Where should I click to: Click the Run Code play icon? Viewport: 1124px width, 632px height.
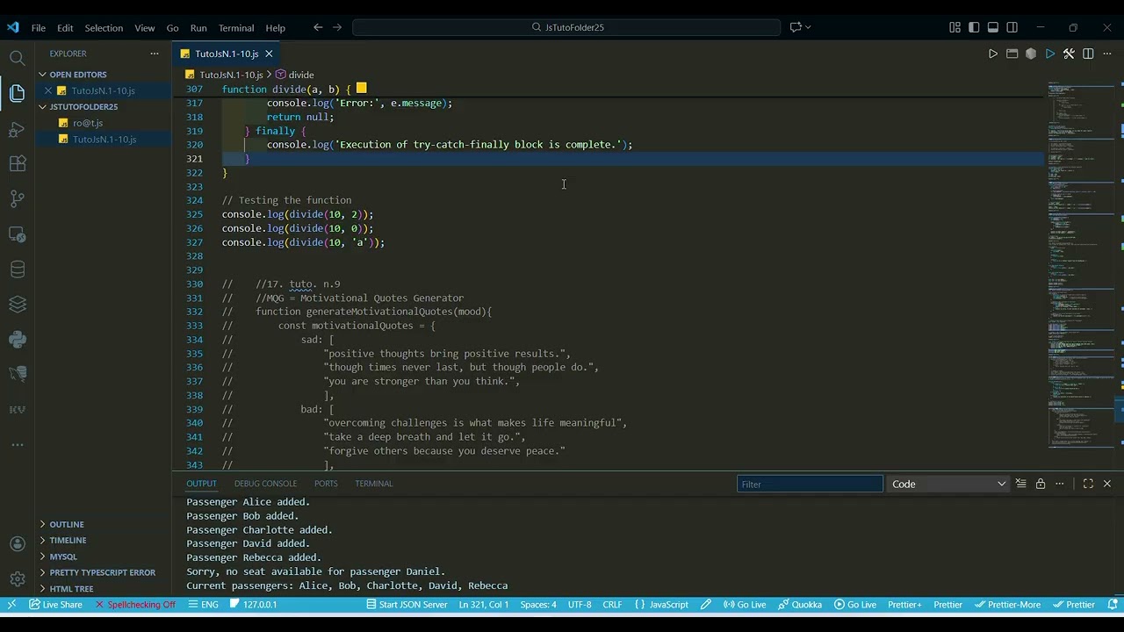[993, 54]
